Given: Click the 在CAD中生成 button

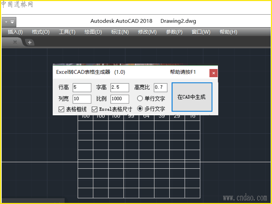Looking at the screenshot, I should coord(192,97).
